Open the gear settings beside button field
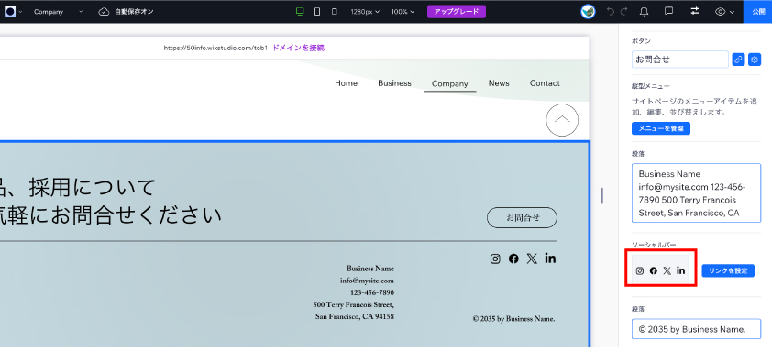Viewport: 772px width, 352px height. coord(755,60)
